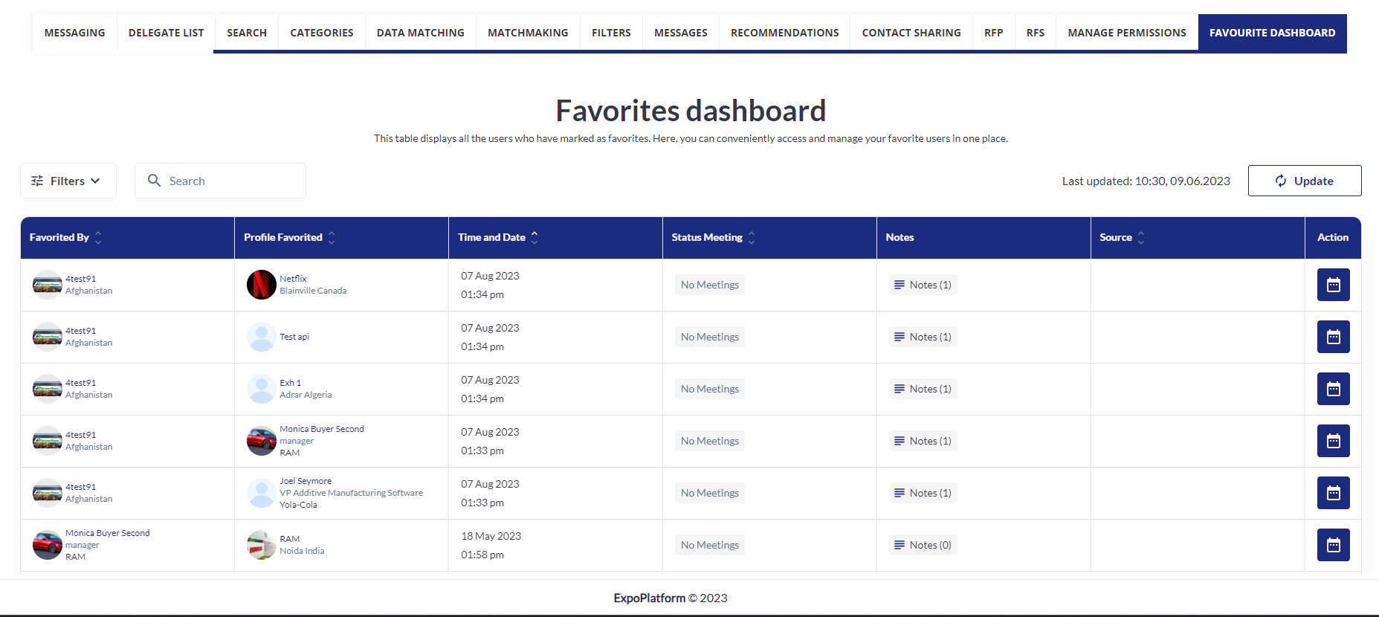Sort using the Source column arrows
Image resolution: width=1379 pixels, height=617 pixels.
point(1141,238)
